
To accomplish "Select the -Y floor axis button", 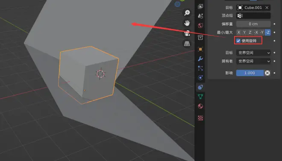I will (262, 32).
